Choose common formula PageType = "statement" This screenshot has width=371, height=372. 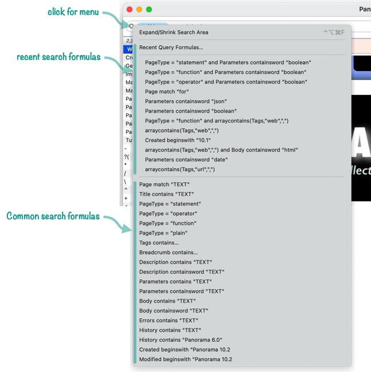tap(242, 204)
